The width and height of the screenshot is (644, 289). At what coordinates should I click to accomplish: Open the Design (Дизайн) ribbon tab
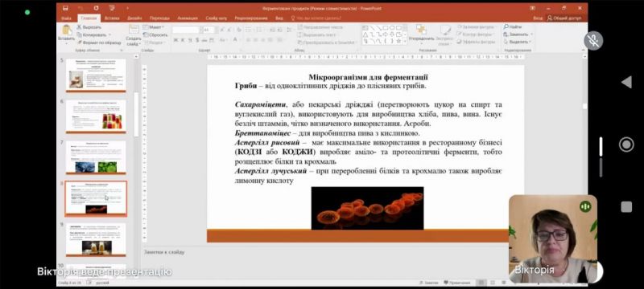coord(134,18)
